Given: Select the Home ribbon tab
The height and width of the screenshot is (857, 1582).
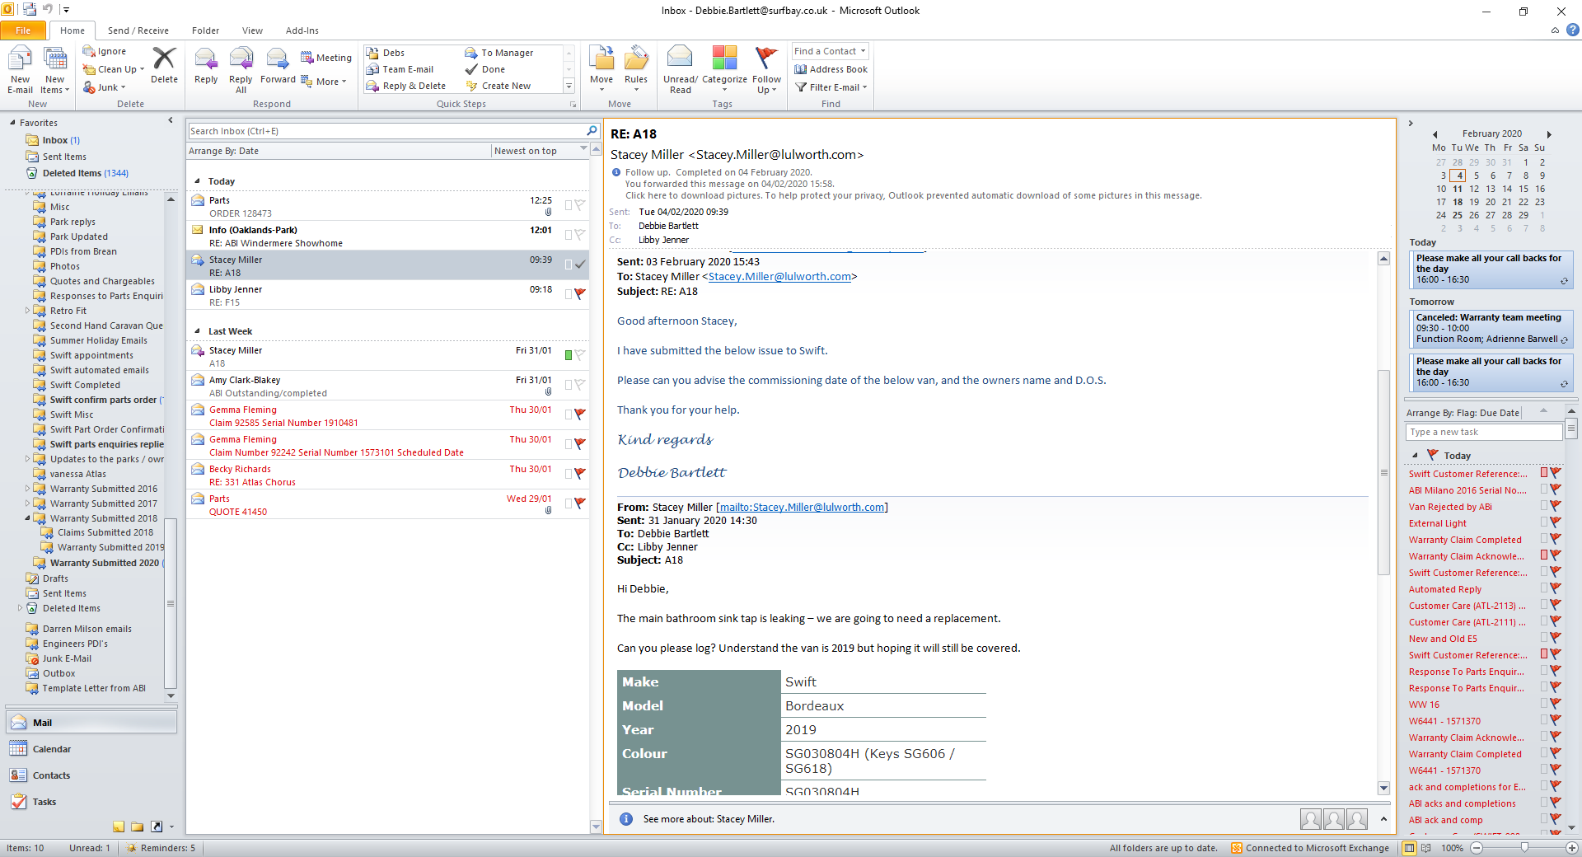Looking at the screenshot, I should (73, 30).
